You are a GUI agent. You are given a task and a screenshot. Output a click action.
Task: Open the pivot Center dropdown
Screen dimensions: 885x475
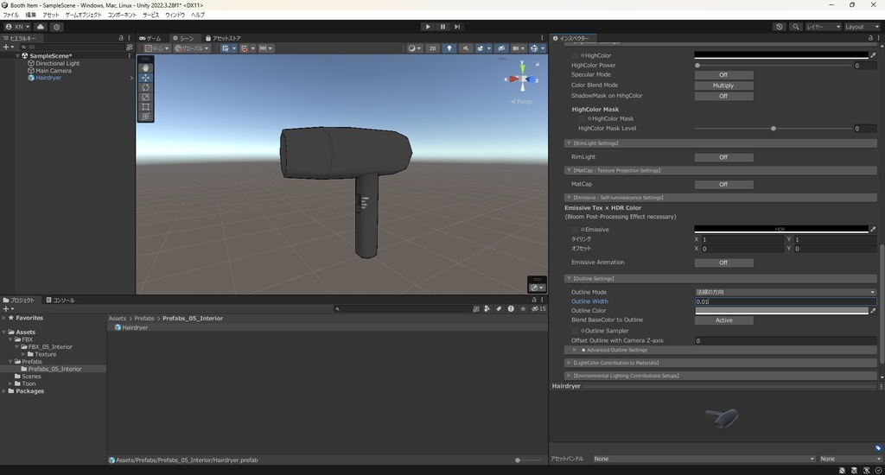(x=157, y=48)
